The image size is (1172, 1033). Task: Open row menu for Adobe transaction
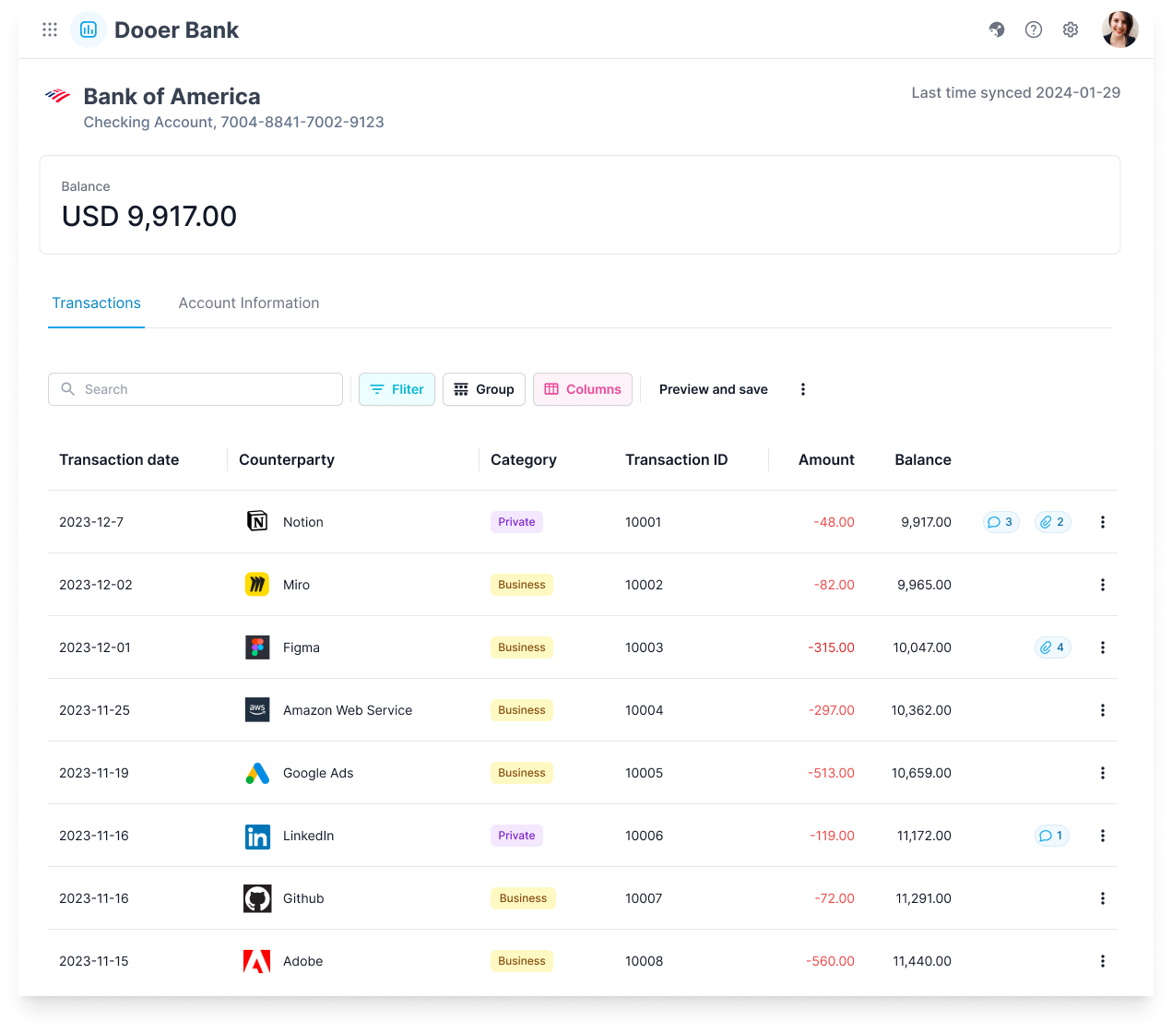click(1103, 961)
